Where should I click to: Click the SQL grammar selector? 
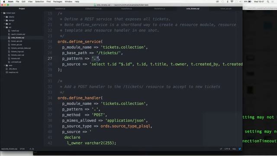[x=234, y=149]
